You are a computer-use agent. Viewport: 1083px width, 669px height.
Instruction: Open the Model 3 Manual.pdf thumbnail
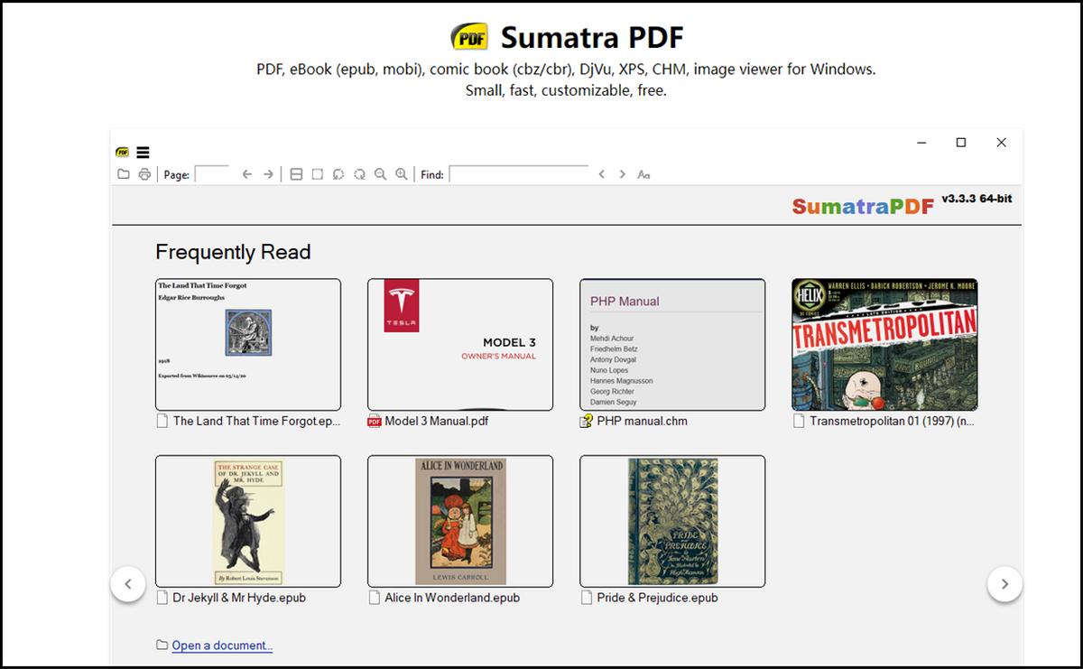[x=460, y=345]
